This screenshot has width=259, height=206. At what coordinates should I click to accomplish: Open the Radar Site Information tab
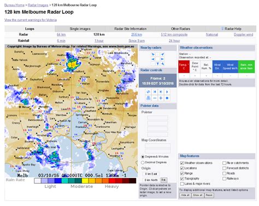point(130,29)
